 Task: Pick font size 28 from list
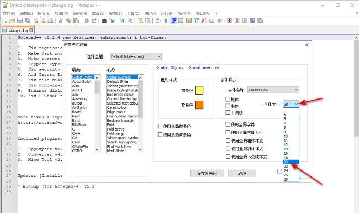tap(291, 179)
